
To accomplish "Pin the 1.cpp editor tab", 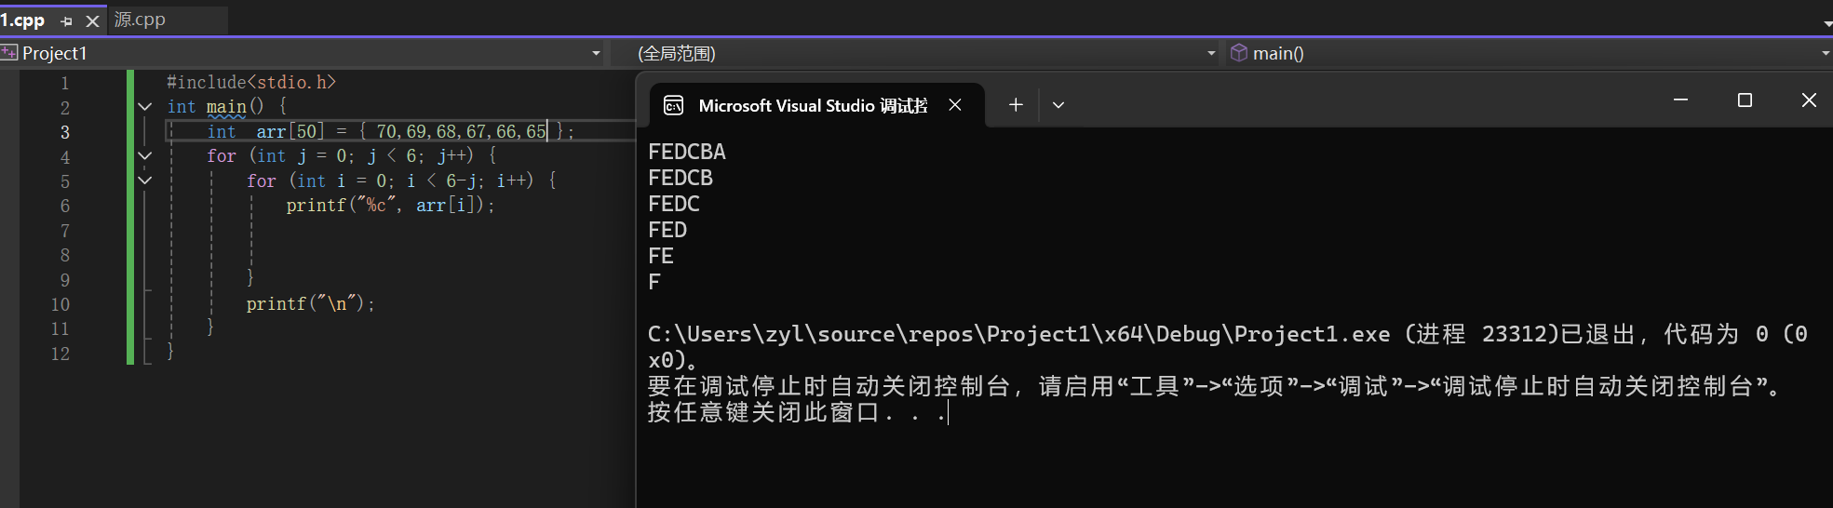I will (66, 20).
